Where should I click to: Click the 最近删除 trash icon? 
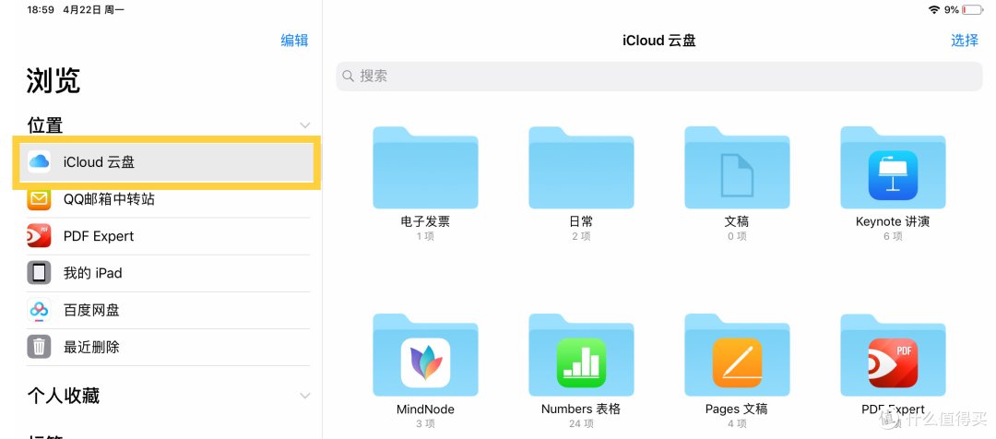tap(39, 347)
